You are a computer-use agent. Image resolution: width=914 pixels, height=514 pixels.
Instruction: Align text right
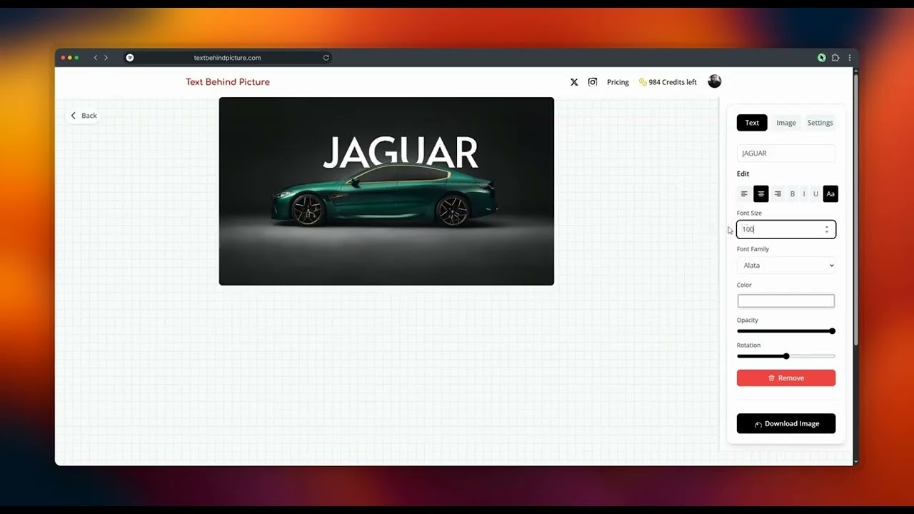click(778, 193)
